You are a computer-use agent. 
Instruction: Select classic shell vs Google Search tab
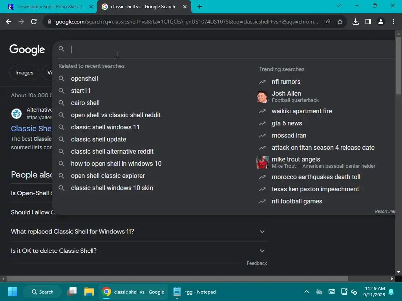point(143,7)
